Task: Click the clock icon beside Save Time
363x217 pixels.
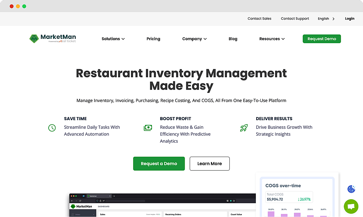Action: [x=52, y=128]
